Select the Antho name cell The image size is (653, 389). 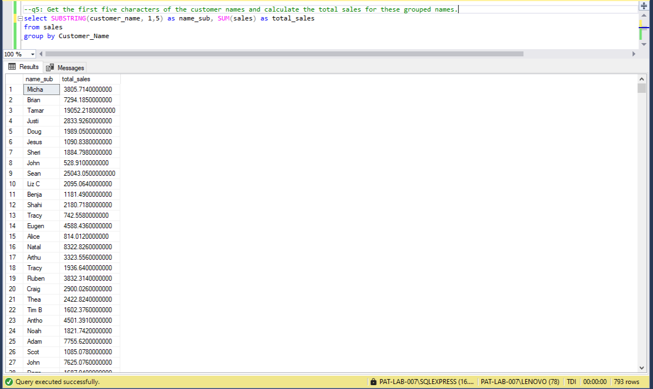click(x=41, y=320)
